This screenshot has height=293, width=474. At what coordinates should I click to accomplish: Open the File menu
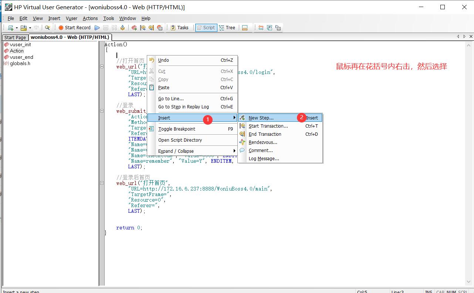11,18
